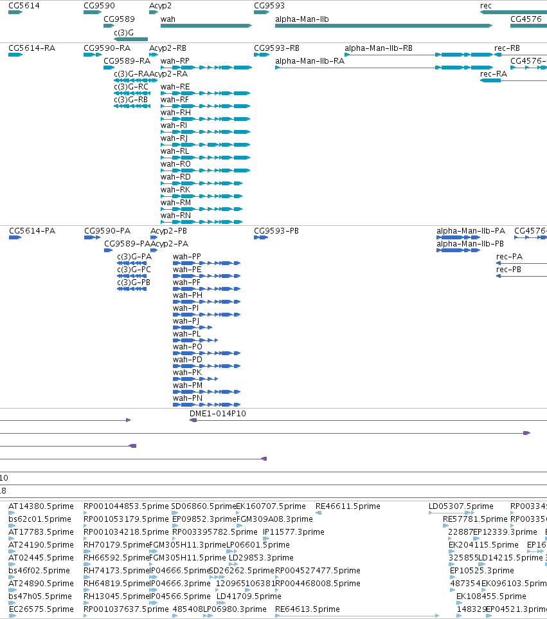This screenshot has height=619, width=547.
Task: Select the DME1-014P10 clone label
Action: pyautogui.click(x=218, y=414)
